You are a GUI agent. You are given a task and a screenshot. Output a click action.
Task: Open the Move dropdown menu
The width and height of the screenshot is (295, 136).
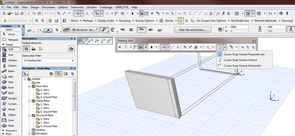click(76, 21)
